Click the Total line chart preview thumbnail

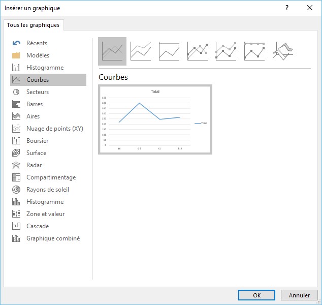coord(155,119)
